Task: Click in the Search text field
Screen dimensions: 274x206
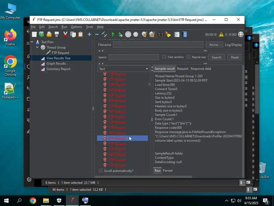Action: (134, 57)
